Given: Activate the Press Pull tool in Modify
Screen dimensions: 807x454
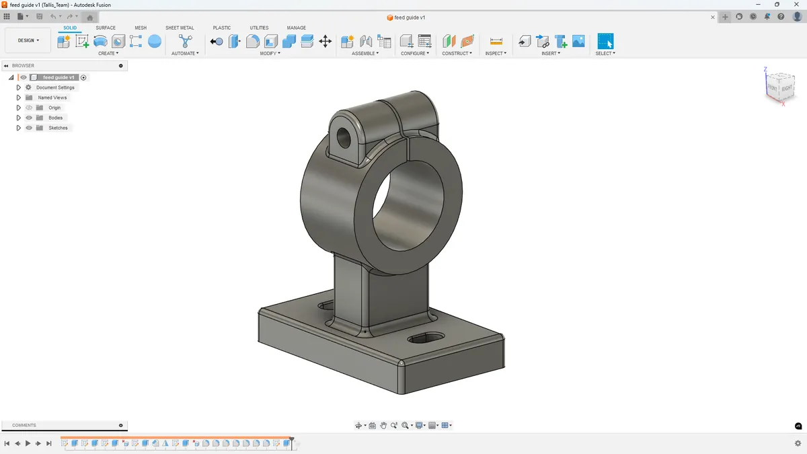Looking at the screenshot, I should click(217, 42).
